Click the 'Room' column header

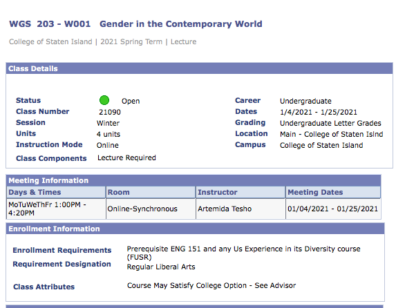[x=151, y=193]
